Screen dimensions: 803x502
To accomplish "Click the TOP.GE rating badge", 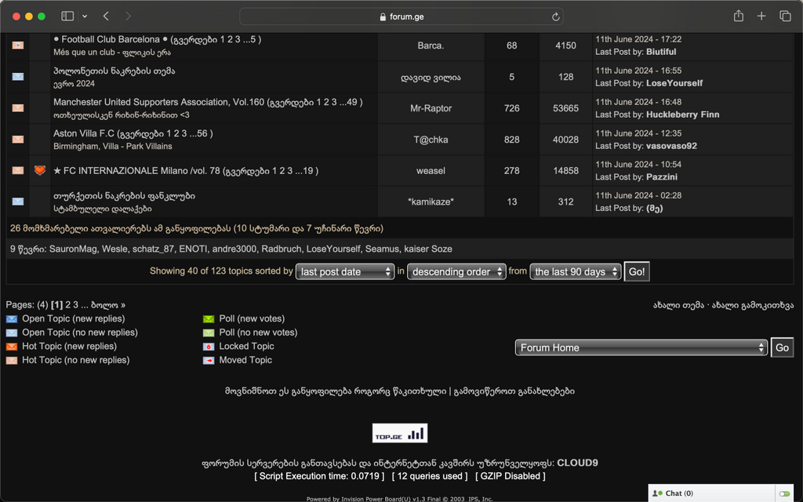I will point(400,433).
